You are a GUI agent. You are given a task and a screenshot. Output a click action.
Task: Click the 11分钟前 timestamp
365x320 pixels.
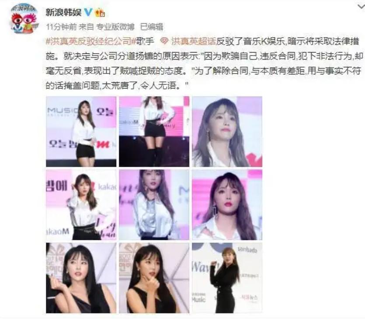pos(61,27)
